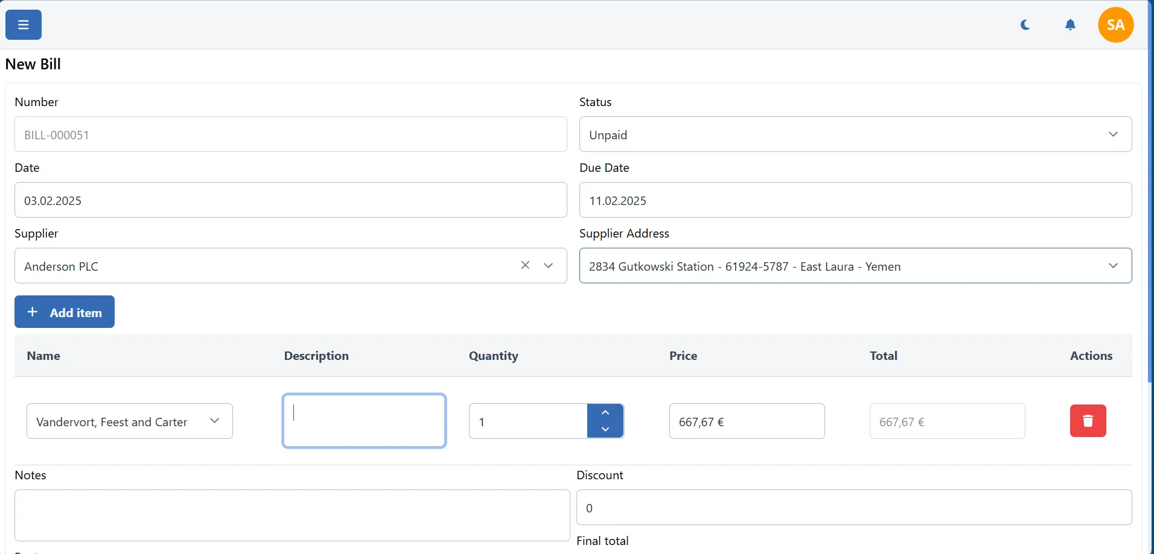Clear the Anderson PLC supplier selection
Viewport: 1154px width, 554px height.
(525, 265)
